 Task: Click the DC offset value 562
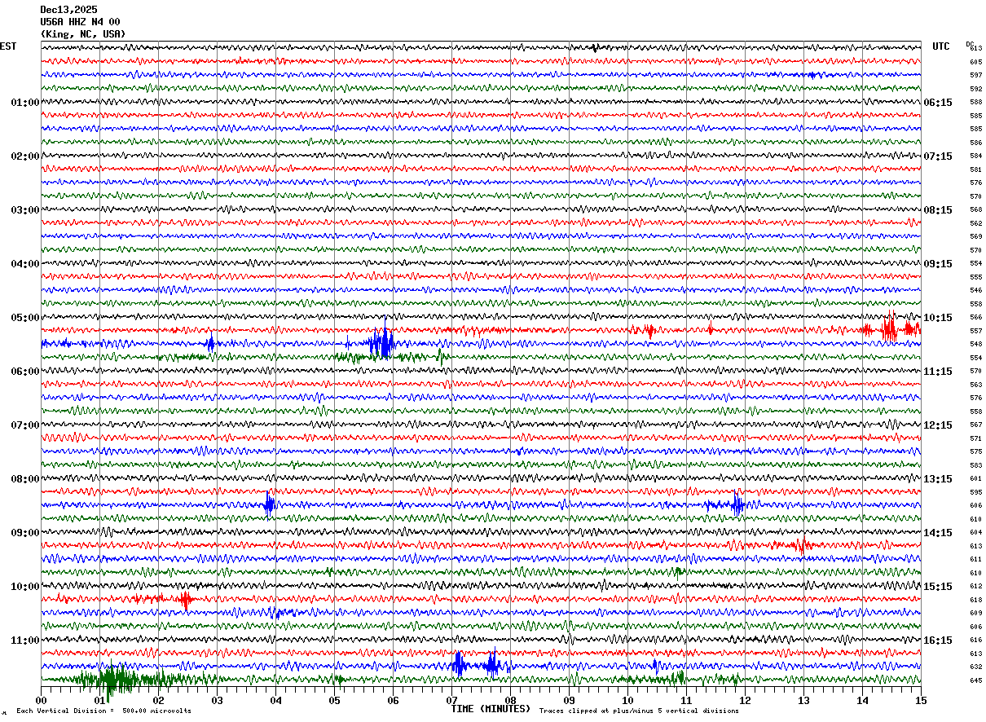tap(975, 223)
